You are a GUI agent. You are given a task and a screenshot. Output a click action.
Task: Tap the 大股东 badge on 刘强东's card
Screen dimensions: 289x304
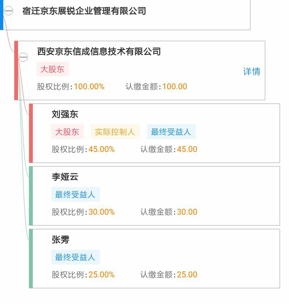point(67,132)
